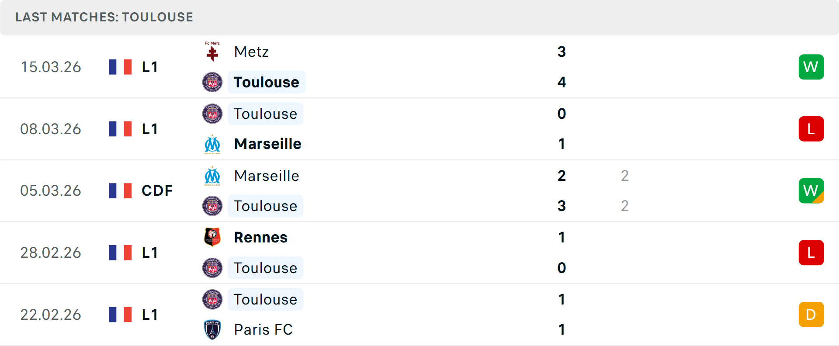The height and width of the screenshot is (346, 839).
Task: Select the highlighted bold Toulouse name
Action: click(266, 82)
